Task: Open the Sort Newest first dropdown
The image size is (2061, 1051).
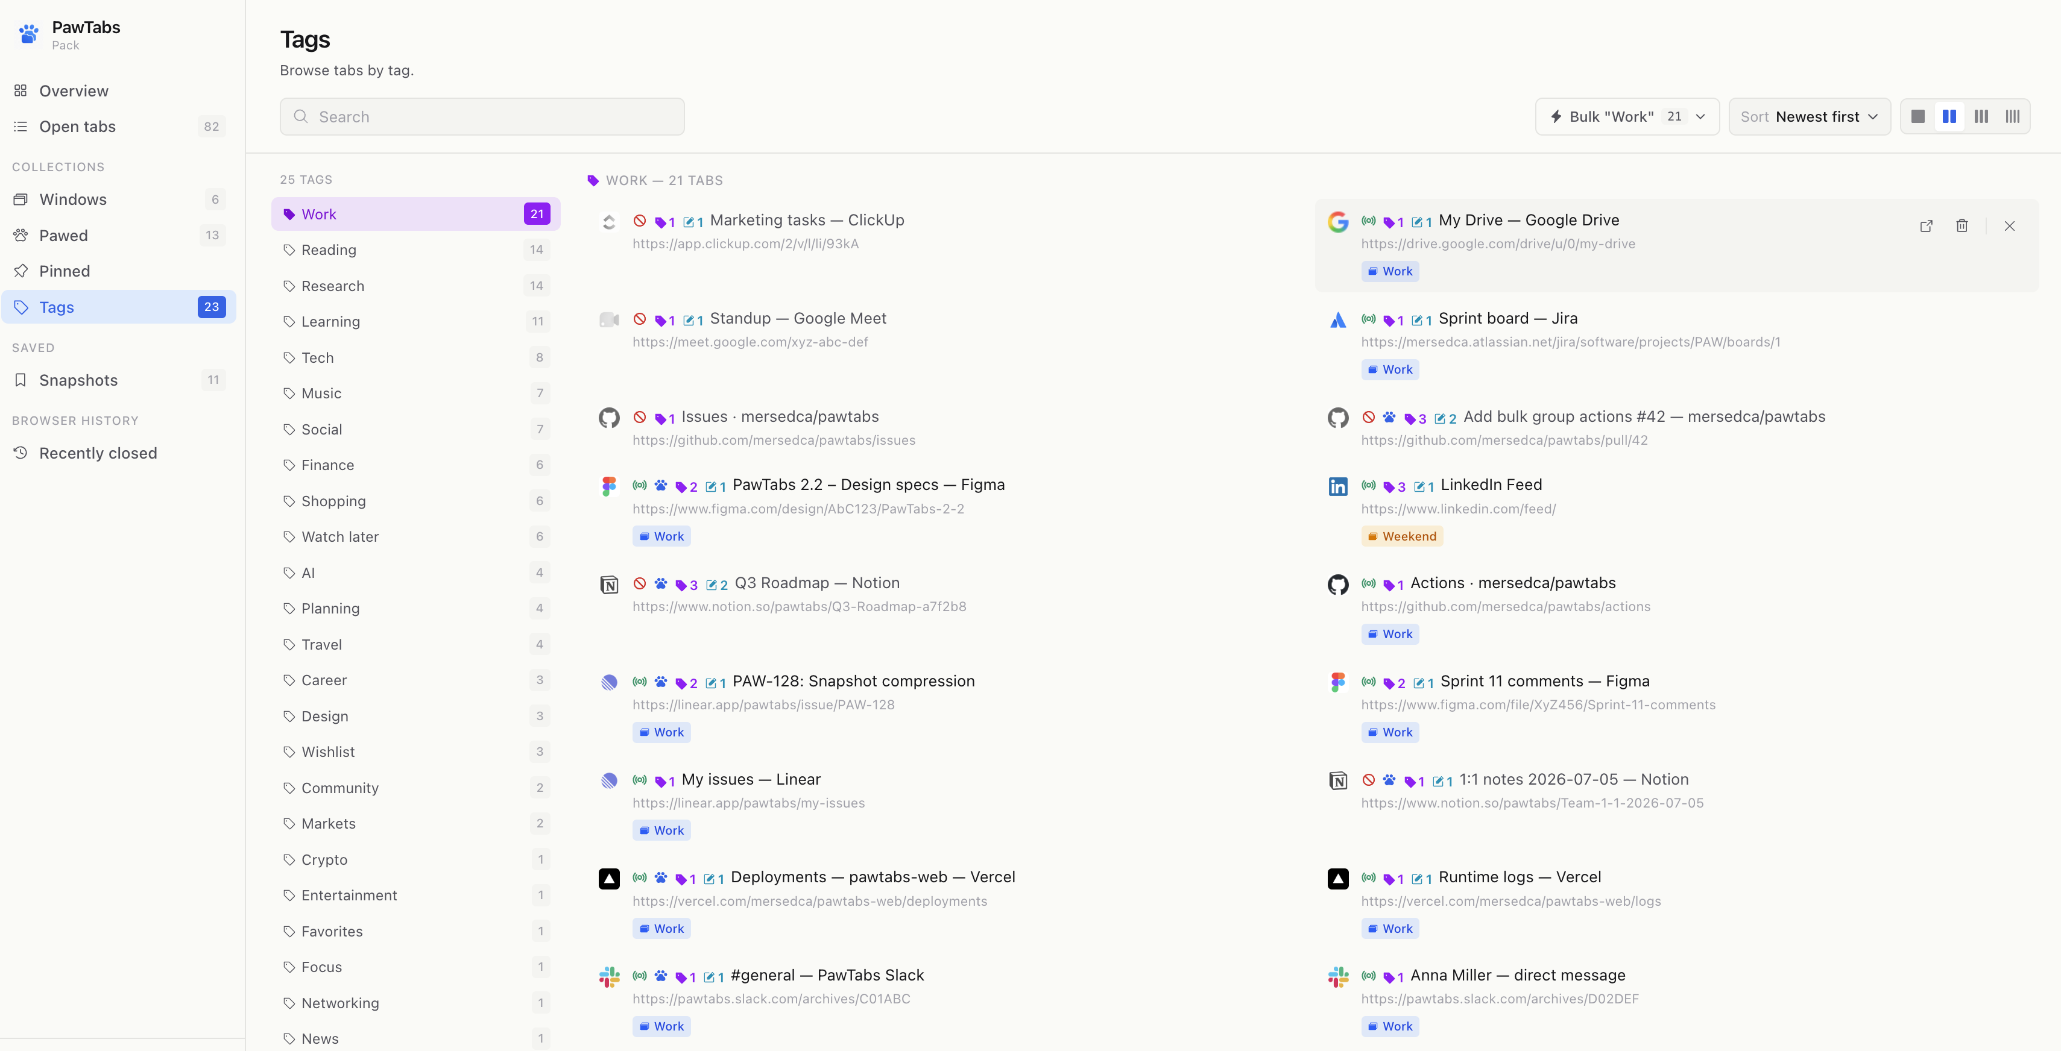Action: pyautogui.click(x=1810, y=117)
